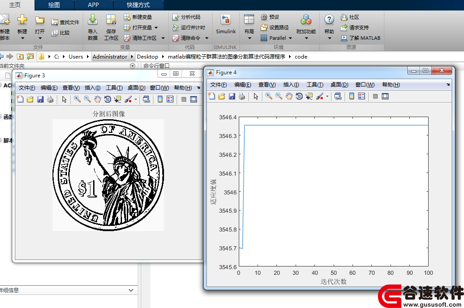Open 桌面(D) menu in Figure 4

339,85
